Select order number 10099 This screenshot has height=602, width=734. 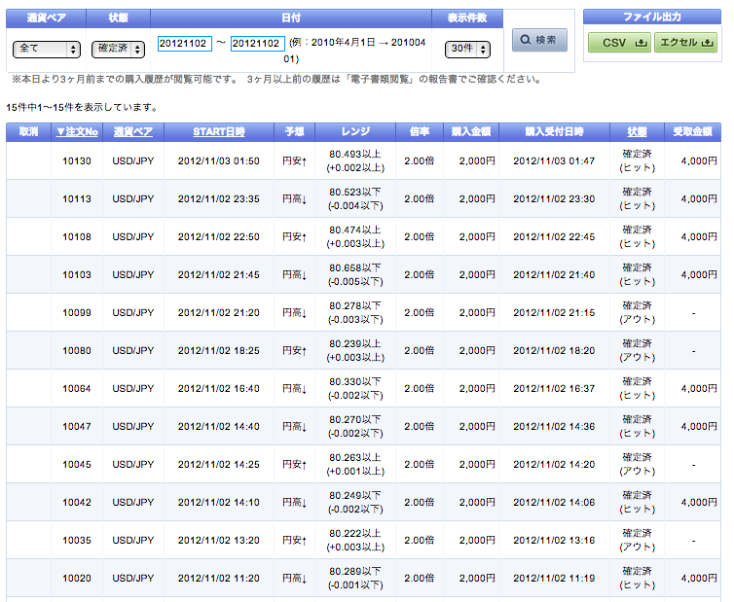77,312
